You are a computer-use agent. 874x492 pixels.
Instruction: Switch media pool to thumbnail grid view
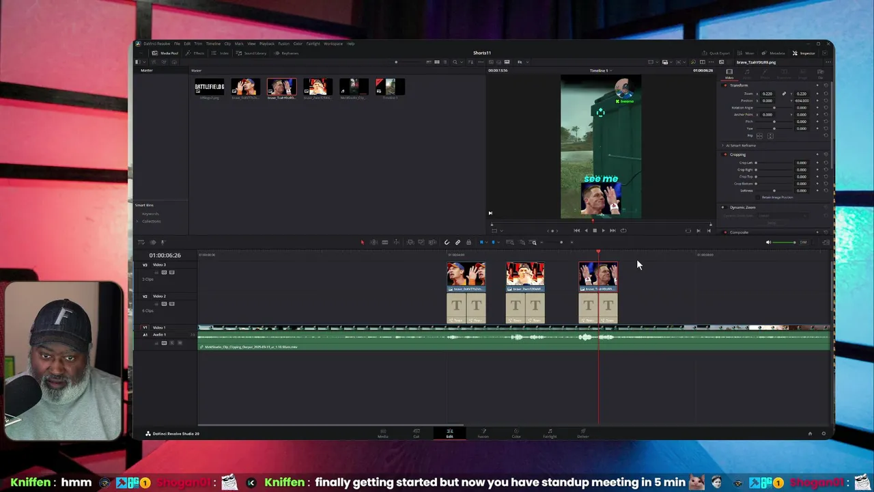pyautogui.click(x=437, y=62)
